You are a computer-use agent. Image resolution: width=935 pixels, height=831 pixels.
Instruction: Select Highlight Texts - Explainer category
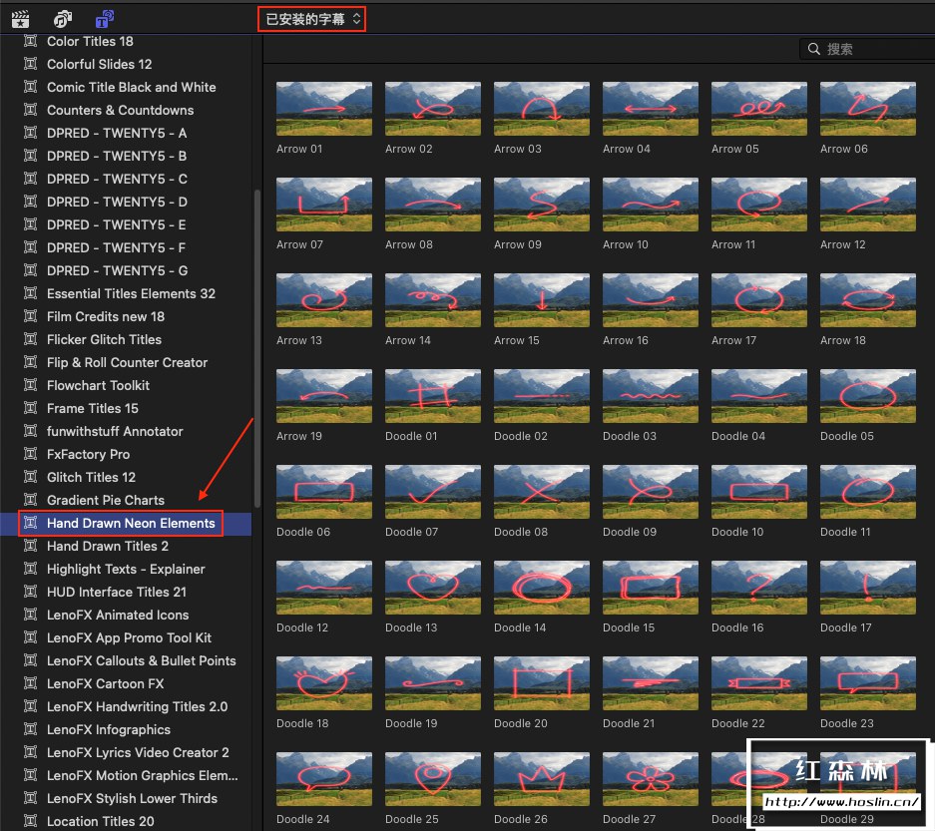[126, 569]
